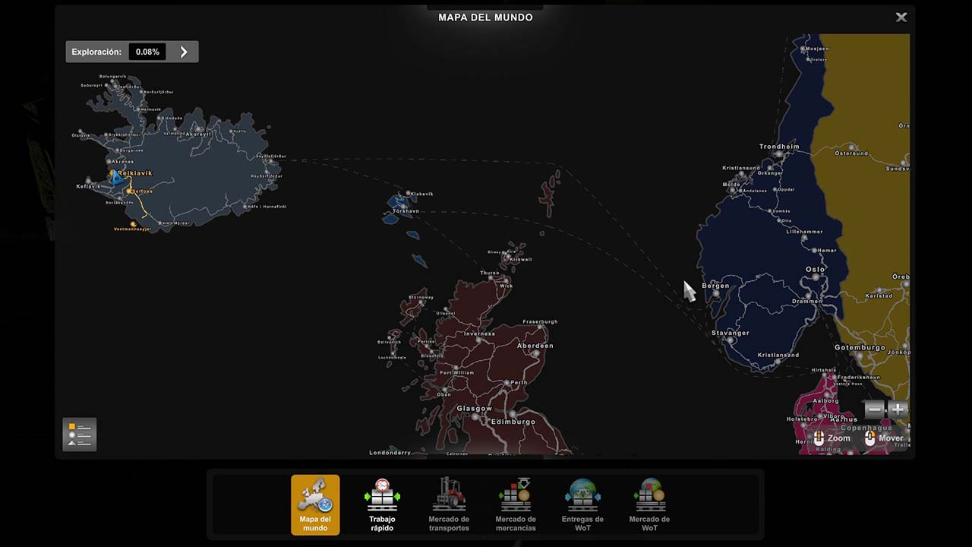Select Hamar city label
Screen dimensions: 972x547
pos(827,251)
